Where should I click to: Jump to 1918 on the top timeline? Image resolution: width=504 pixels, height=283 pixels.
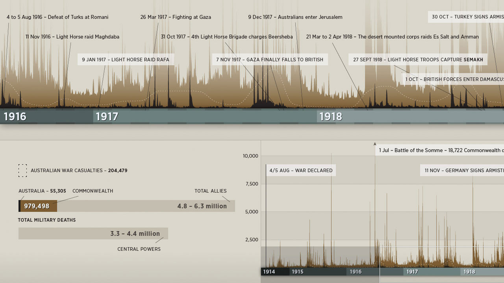tap(409, 117)
